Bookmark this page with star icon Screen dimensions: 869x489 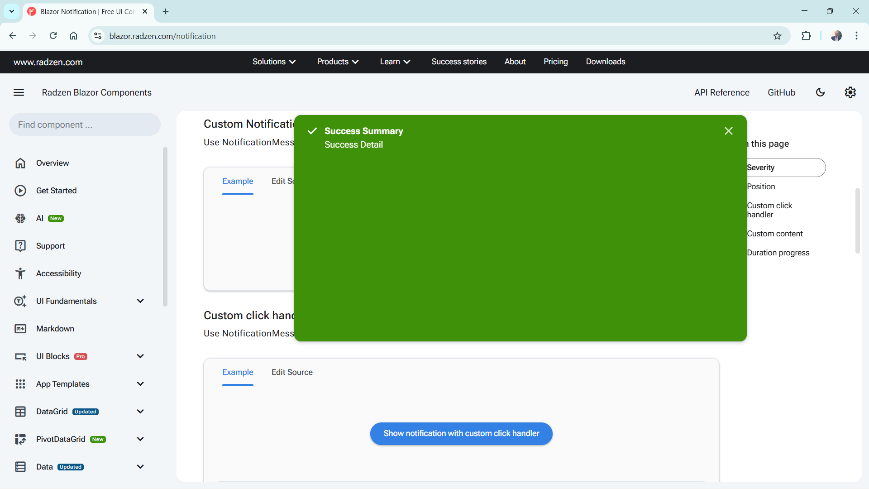point(777,36)
